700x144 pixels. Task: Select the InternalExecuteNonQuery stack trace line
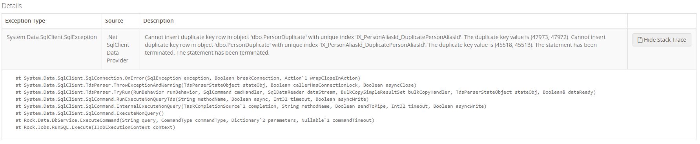coord(251,106)
